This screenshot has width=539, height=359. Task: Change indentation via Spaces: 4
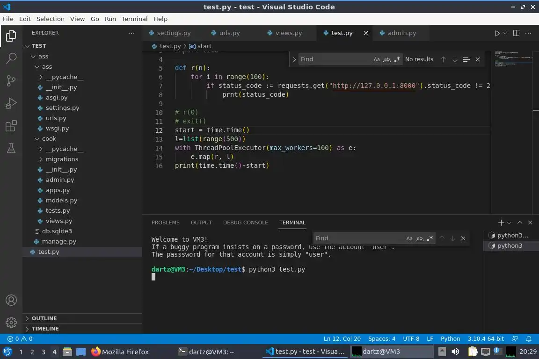click(x=382, y=339)
